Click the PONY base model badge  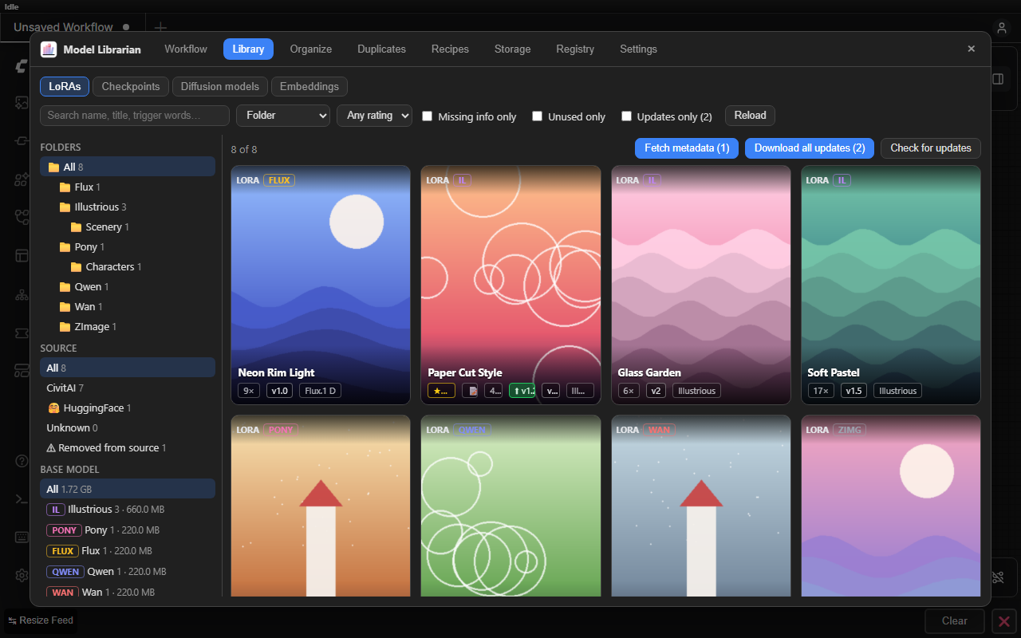click(x=65, y=530)
